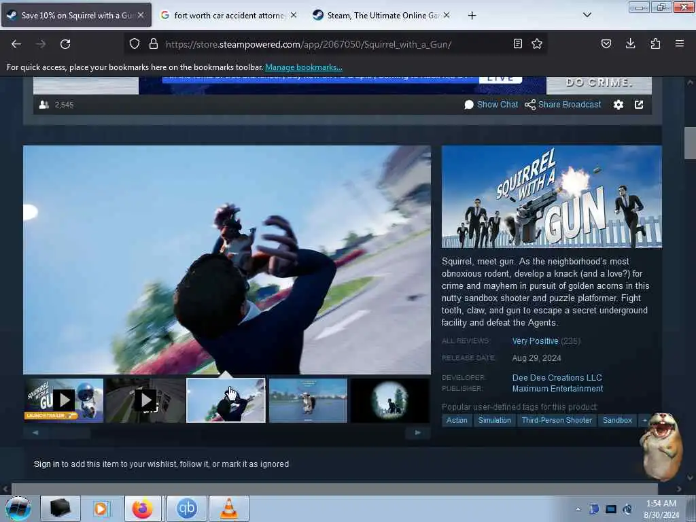Click the page vertical scrollbar thumb
This screenshot has height=522, width=696.
[690, 142]
